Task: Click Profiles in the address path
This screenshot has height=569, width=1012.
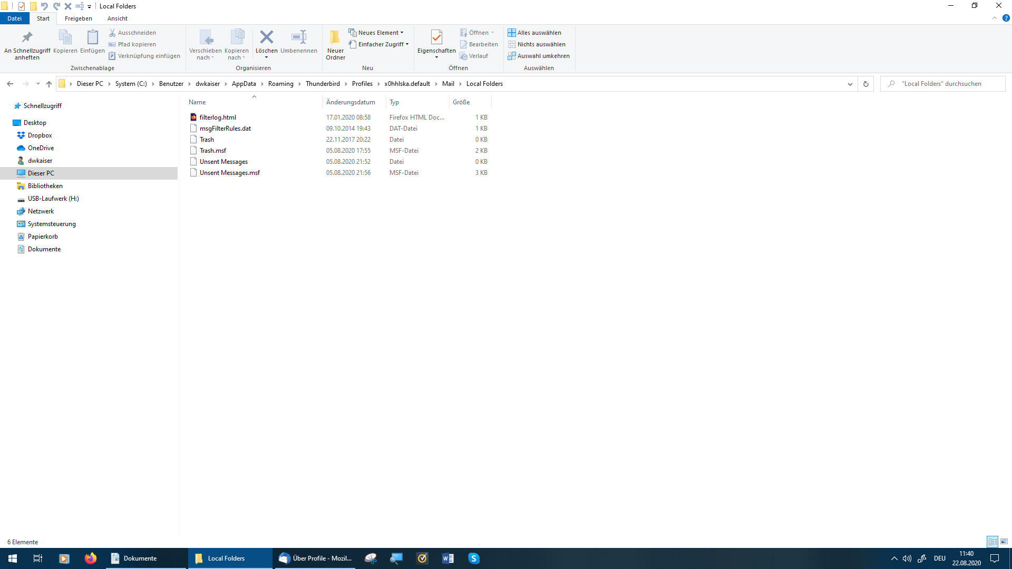Action: [x=362, y=84]
